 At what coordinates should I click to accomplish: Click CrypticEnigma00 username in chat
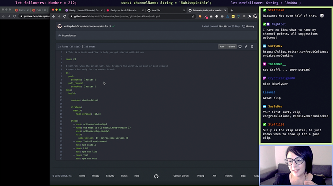(281, 78)
